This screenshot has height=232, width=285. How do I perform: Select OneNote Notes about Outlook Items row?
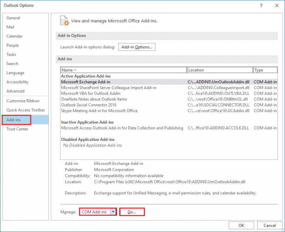pos(169,99)
